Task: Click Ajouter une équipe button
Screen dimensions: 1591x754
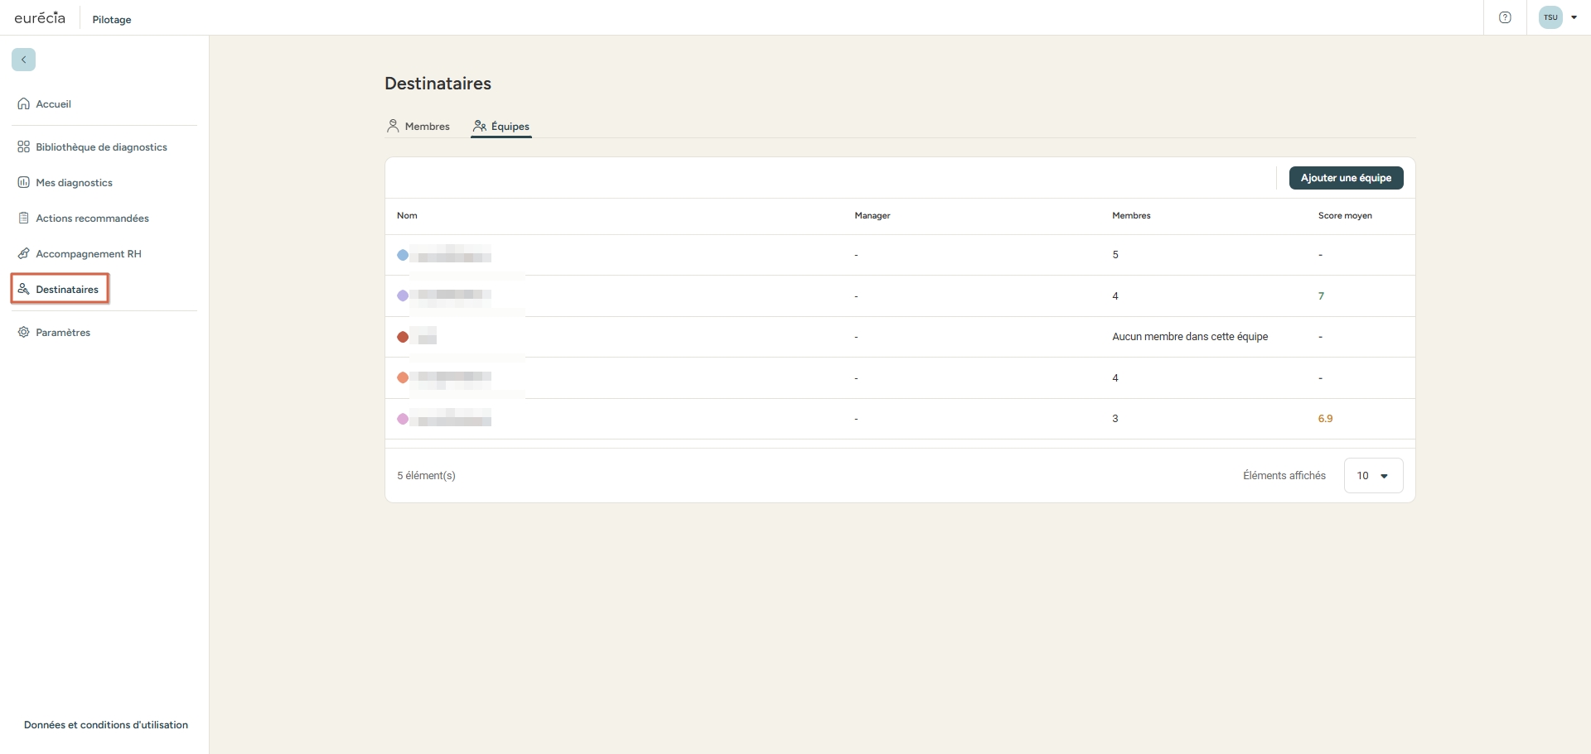Action: [1346, 178]
